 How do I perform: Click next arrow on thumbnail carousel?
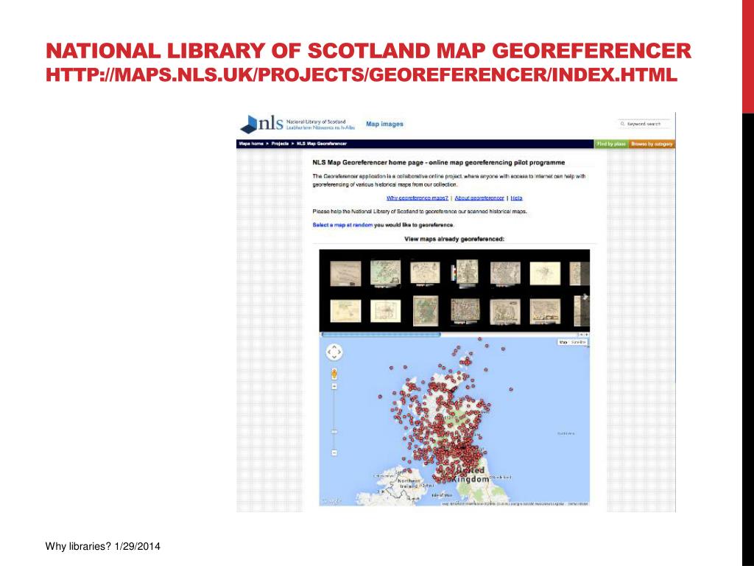point(585,297)
